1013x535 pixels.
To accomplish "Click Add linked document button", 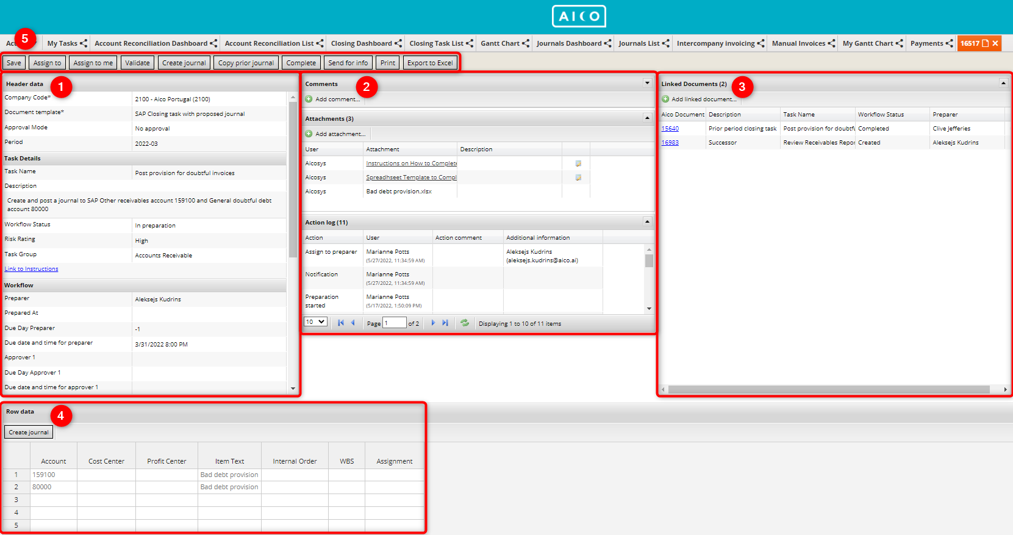I will pyautogui.click(x=699, y=99).
